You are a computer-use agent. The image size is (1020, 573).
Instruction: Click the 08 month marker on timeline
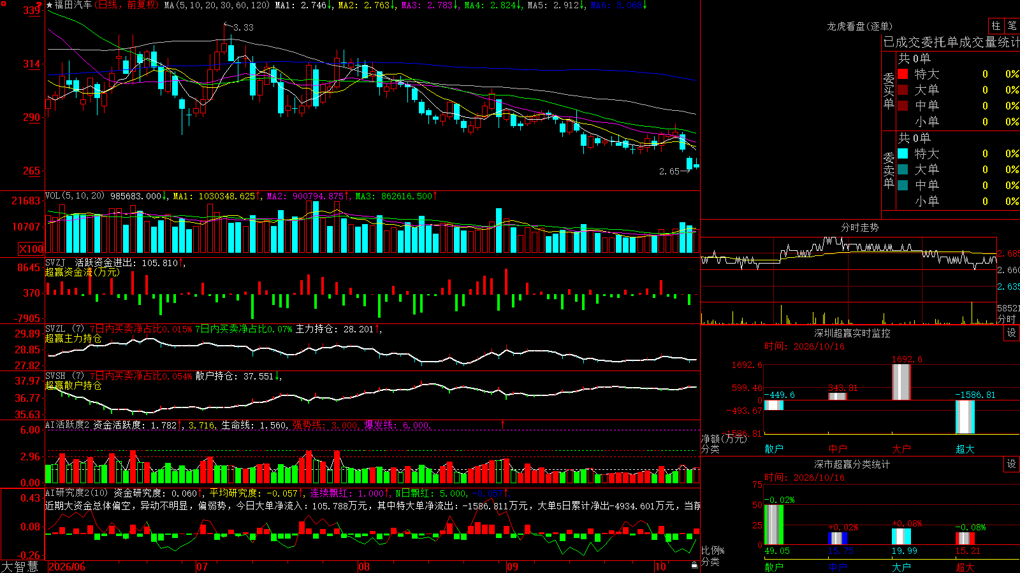(364, 567)
